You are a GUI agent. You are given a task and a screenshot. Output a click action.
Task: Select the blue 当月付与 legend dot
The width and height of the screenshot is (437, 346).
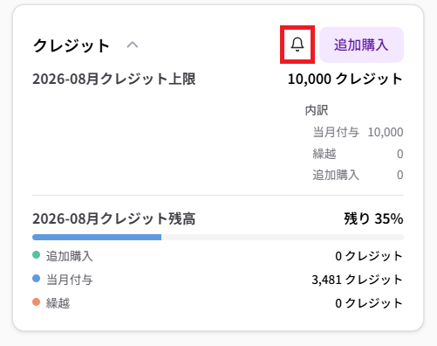pyautogui.click(x=36, y=279)
